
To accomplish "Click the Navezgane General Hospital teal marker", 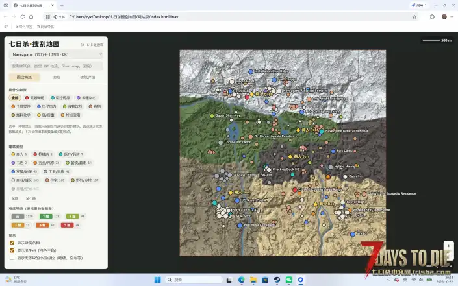I will point(322,132).
